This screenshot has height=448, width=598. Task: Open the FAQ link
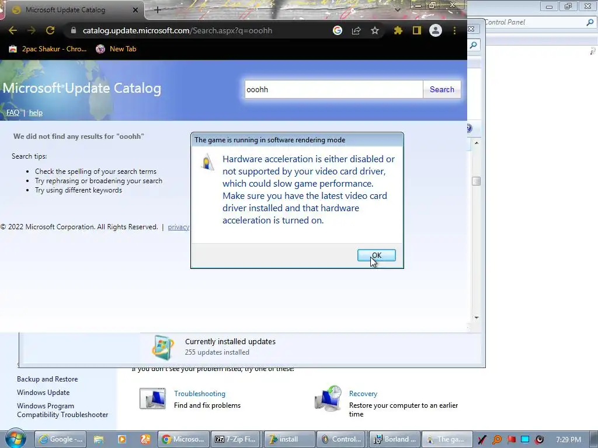tap(13, 113)
